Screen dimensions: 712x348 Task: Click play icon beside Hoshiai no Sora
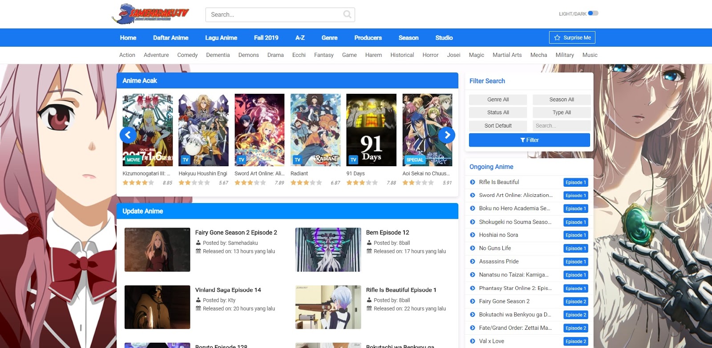pos(473,235)
